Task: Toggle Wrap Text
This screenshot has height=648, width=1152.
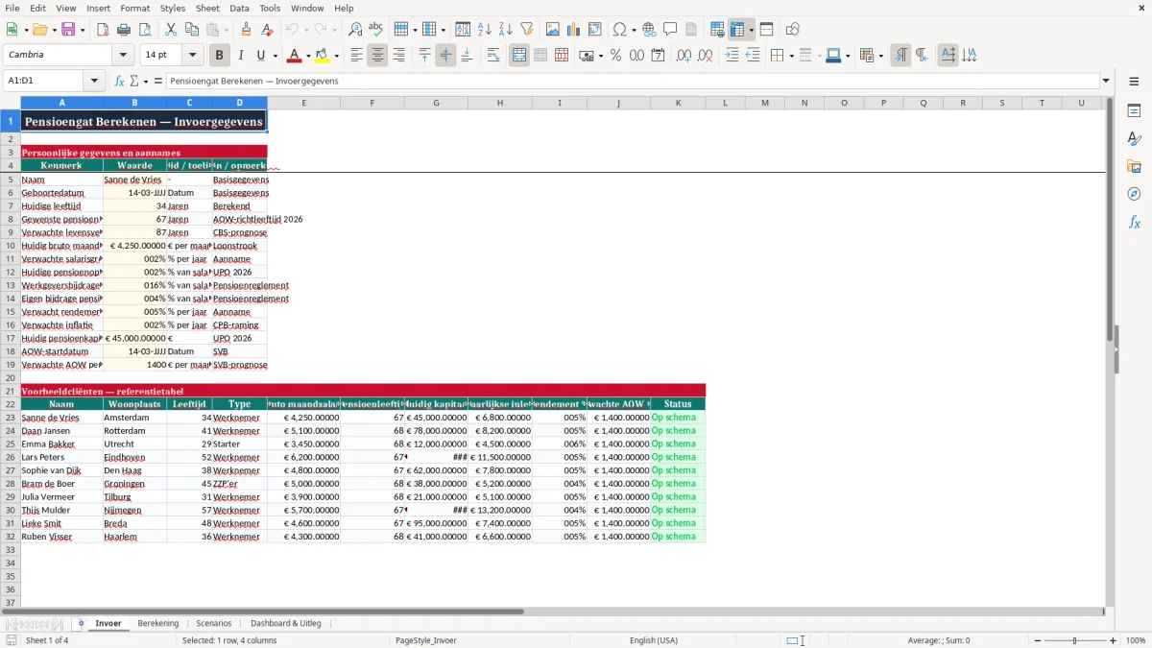Action: click(x=493, y=56)
